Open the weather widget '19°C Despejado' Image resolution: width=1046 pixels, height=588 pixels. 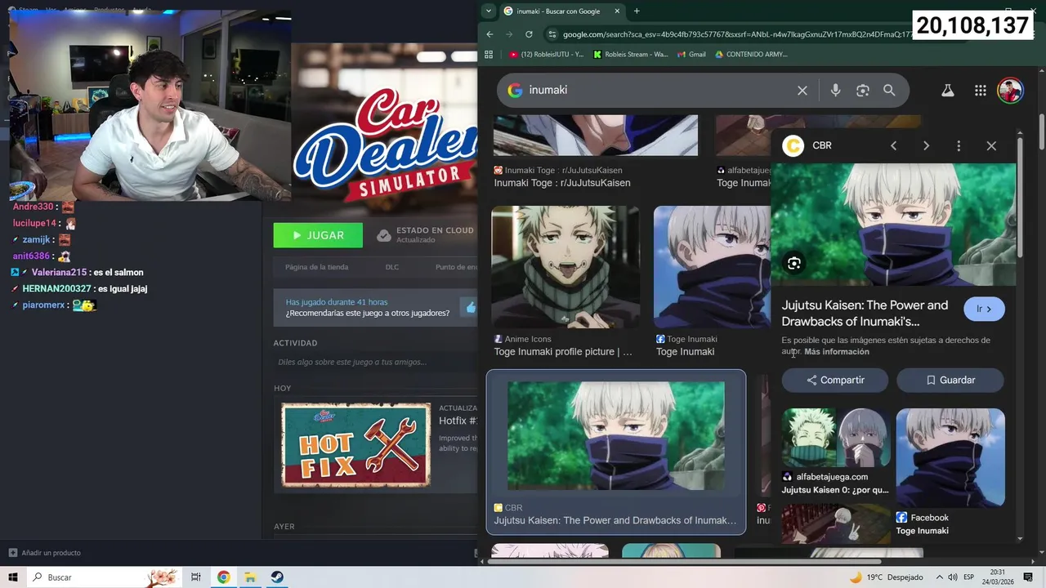[886, 577]
